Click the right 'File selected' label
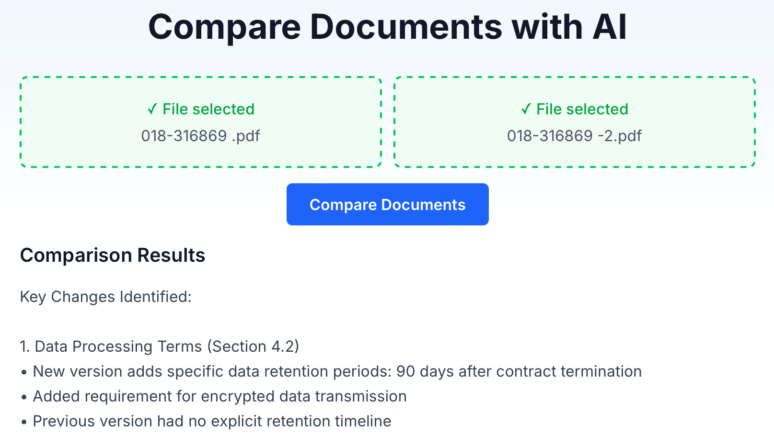Viewport: 774px width, 446px height. 582,109
